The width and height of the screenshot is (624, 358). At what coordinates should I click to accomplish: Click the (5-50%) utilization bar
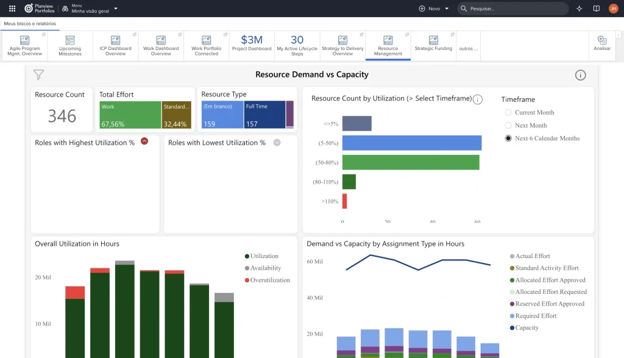pos(412,143)
